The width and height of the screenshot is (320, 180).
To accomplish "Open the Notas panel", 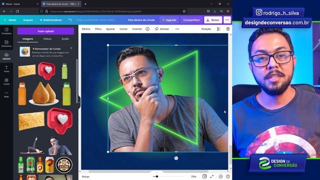I will click(85, 176).
